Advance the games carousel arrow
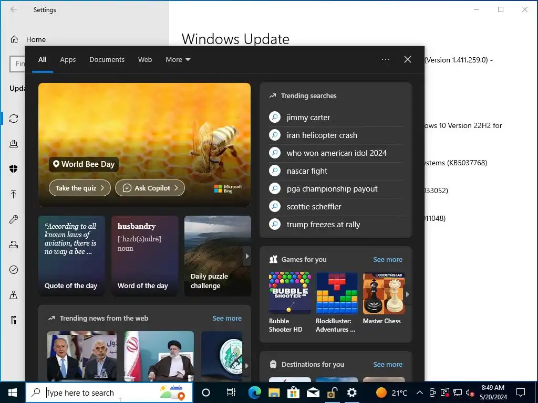The image size is (538, 403). [408, 294]
